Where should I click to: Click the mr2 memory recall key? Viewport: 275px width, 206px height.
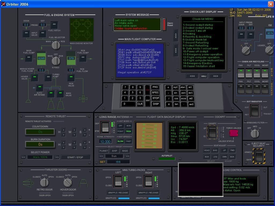(x=191, y=104)
